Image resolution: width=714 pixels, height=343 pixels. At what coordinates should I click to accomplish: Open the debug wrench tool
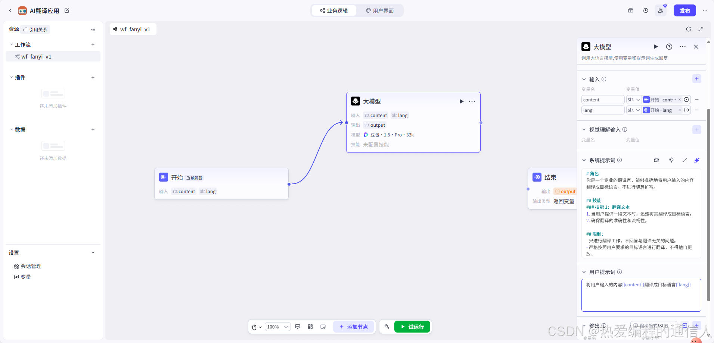click(387, 327)
